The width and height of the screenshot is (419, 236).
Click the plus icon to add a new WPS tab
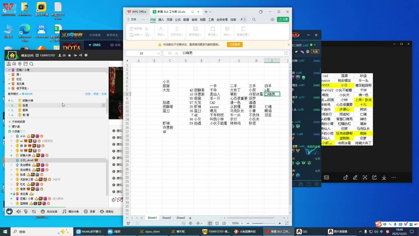pyautogui.click(x=206, y=12)
